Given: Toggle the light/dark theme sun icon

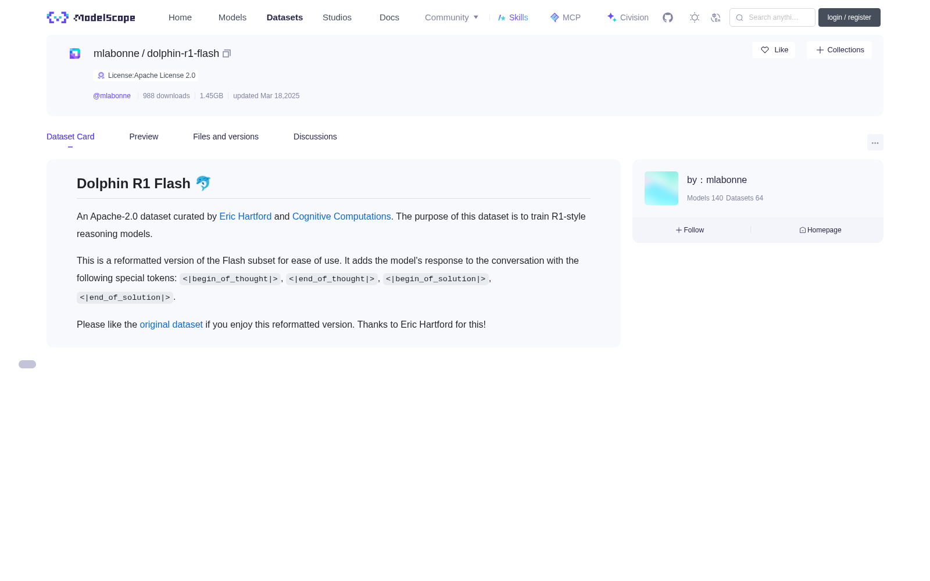Looking at the screenshot, I should click(695, 17).
